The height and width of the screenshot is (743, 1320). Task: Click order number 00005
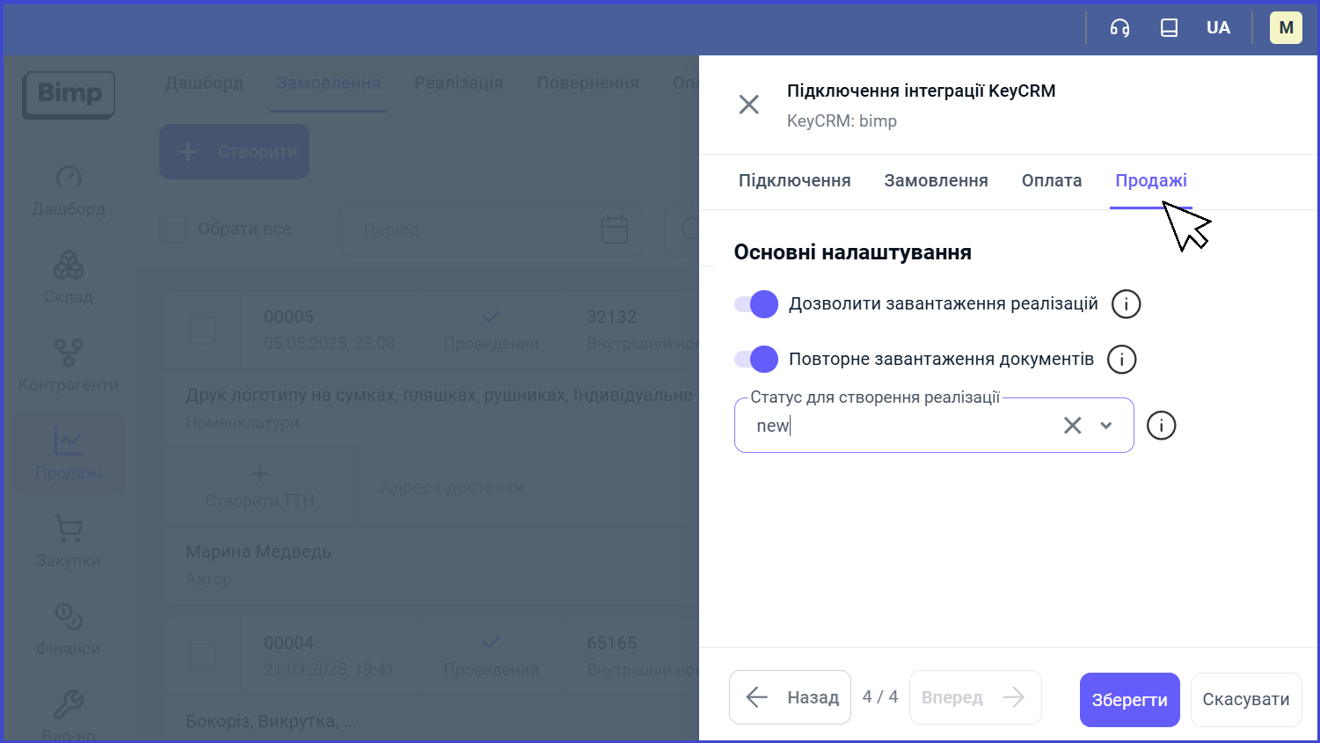tap(288, 317)
